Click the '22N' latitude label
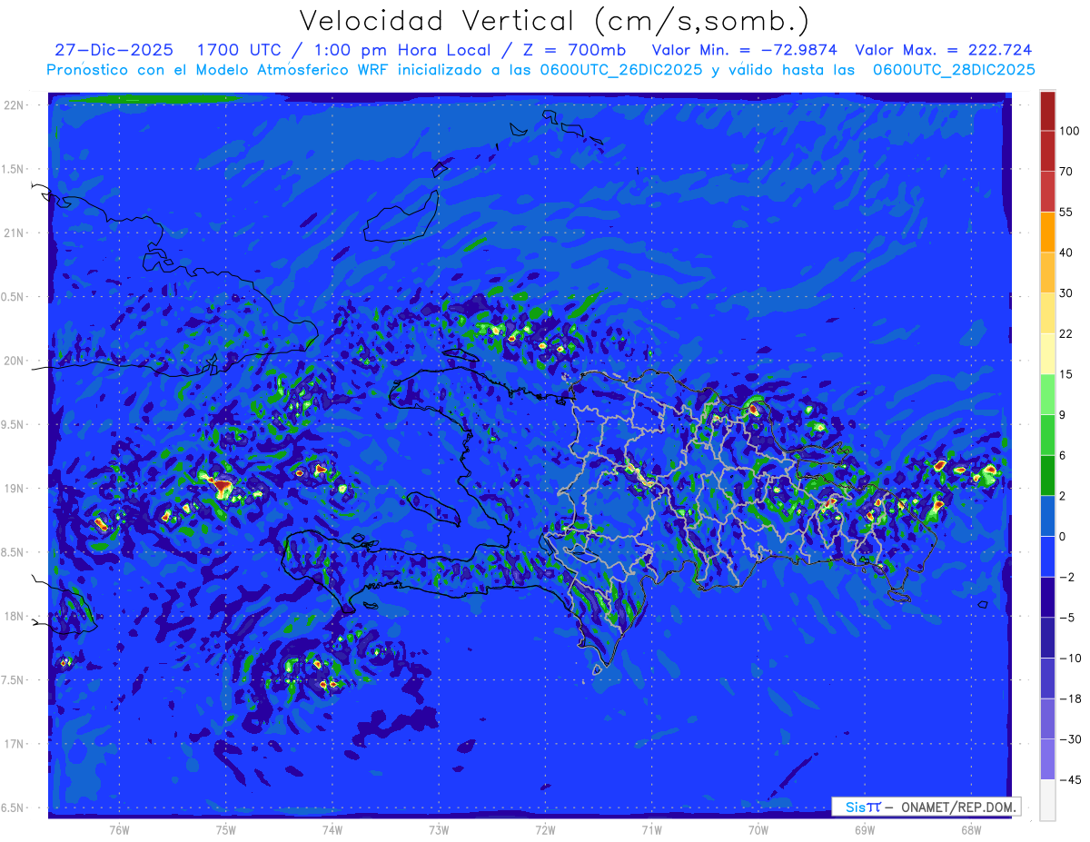Screen dimensions: 1090x842 [x=15, y=105]
